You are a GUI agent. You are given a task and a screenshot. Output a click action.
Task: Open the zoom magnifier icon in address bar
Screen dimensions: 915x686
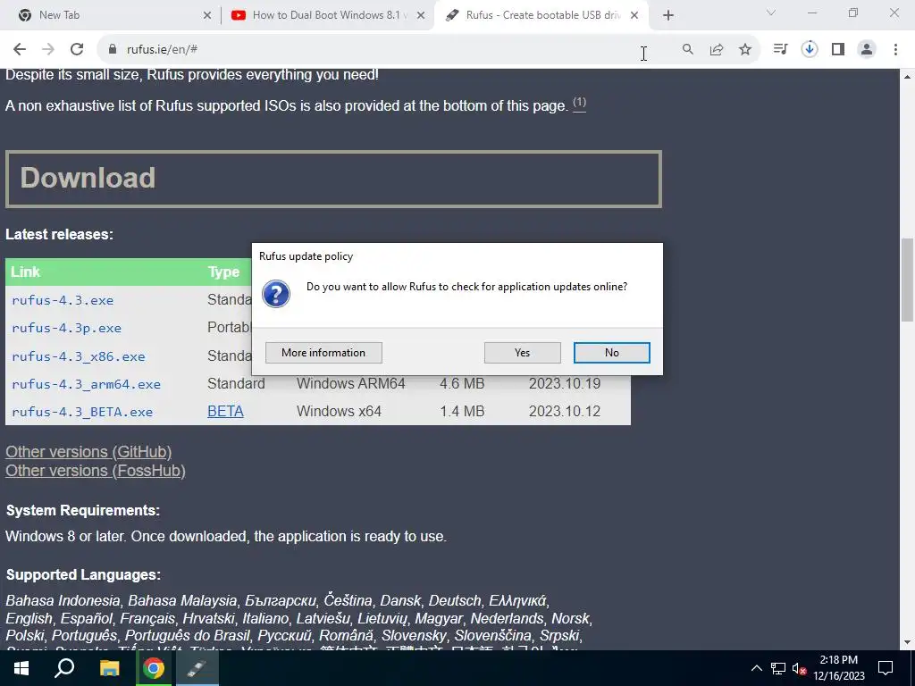click(x=688, y=50)
